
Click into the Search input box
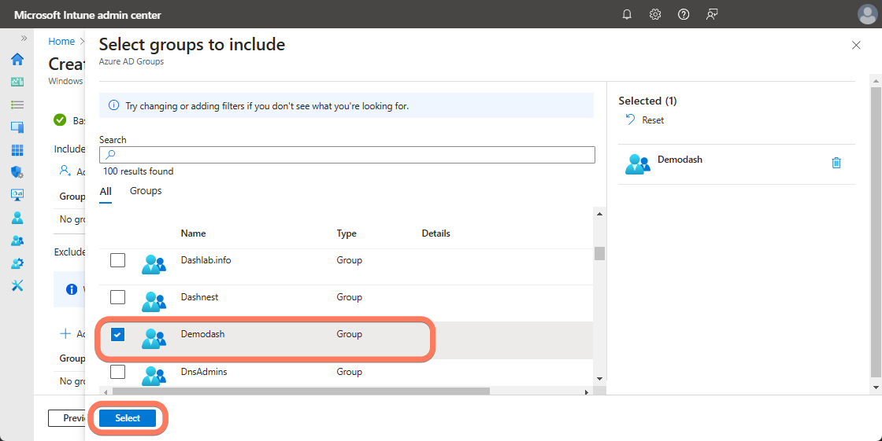tap(346, 155)
